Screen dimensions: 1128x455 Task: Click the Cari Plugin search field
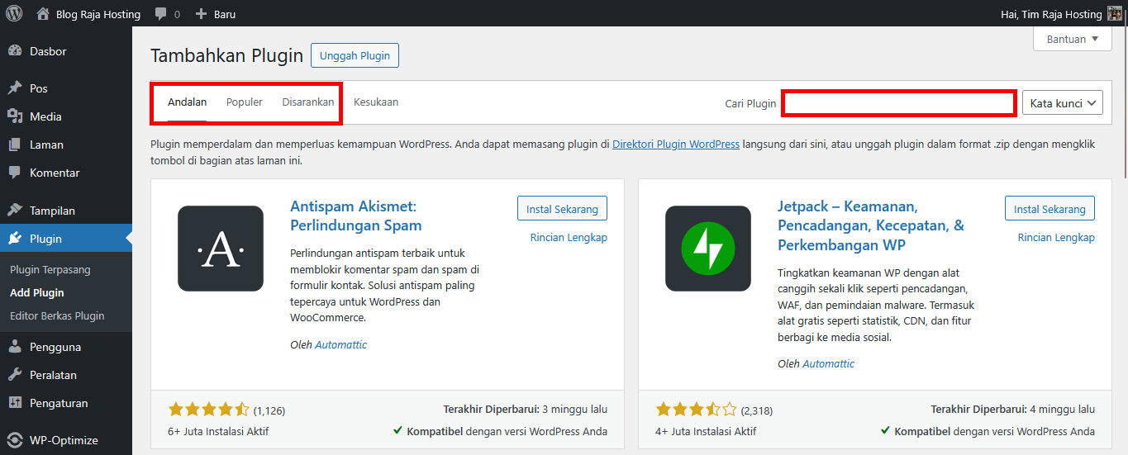pyautogui.click(x=899, y=103)
